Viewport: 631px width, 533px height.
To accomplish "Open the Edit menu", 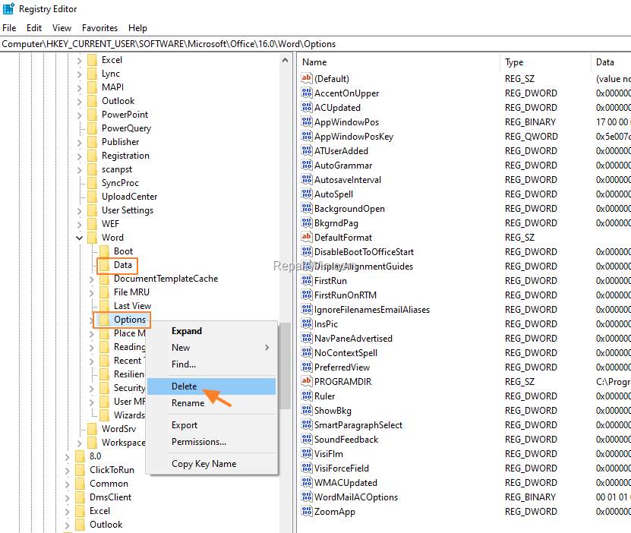I will 34,28.
